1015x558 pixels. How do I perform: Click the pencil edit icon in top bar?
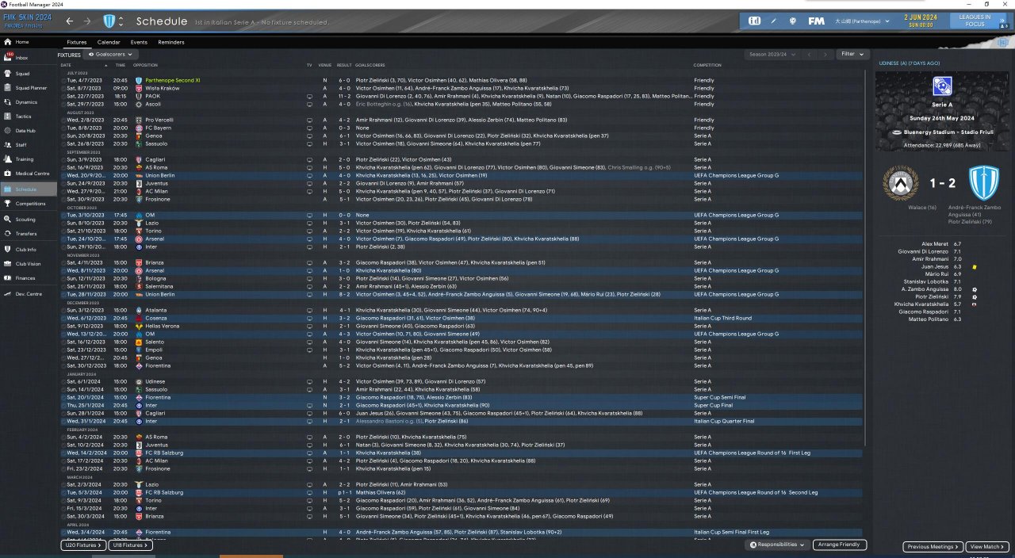click(774, 21)
